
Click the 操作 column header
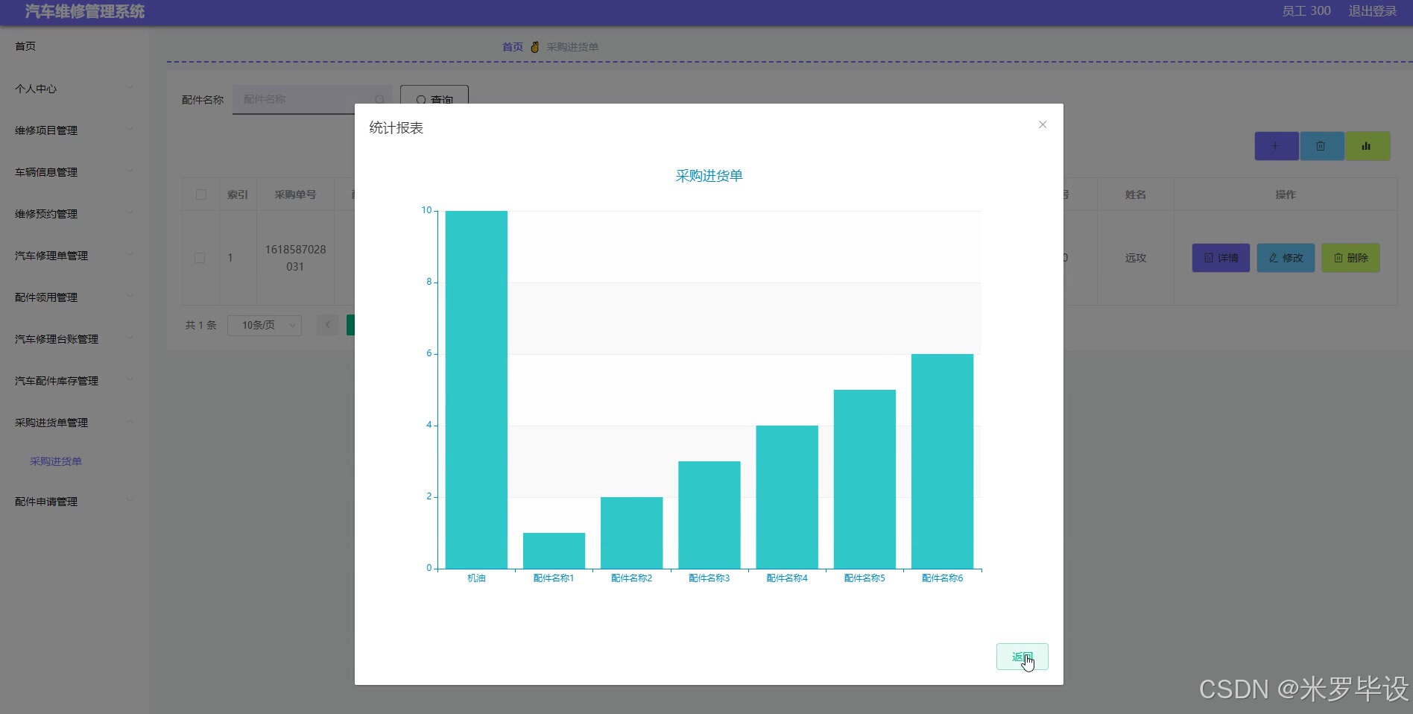click(1286, 195)
